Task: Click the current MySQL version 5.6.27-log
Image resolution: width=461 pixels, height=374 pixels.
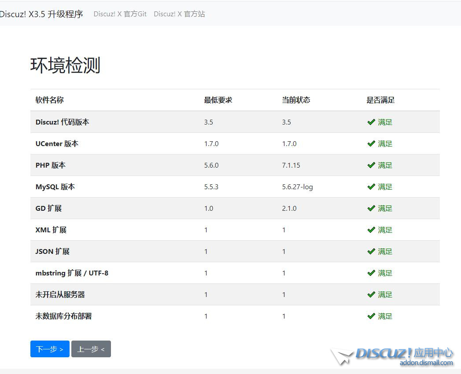Action: [x=298, y=187]
